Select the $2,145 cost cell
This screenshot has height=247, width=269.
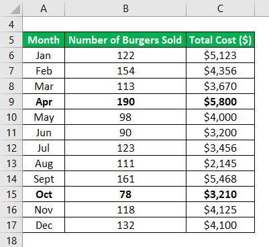220,163
